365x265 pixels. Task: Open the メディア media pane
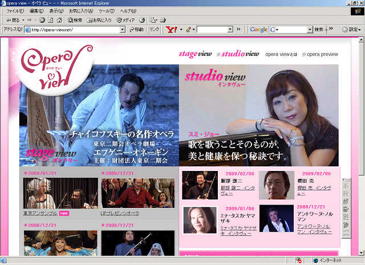(126, 21)
